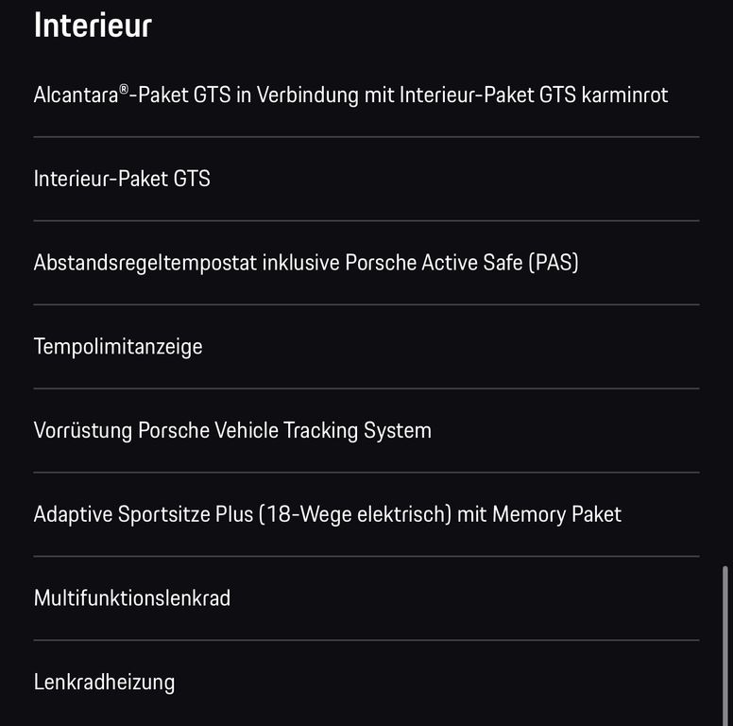Screen dimensions: 733x726
Task: Click the Interieur section heading
Action: (93, 26)
